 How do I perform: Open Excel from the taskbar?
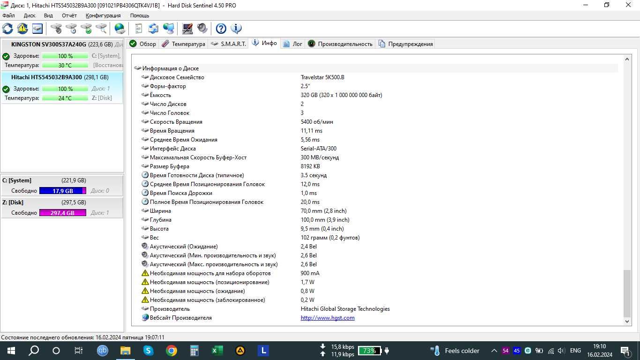[217, 351]
